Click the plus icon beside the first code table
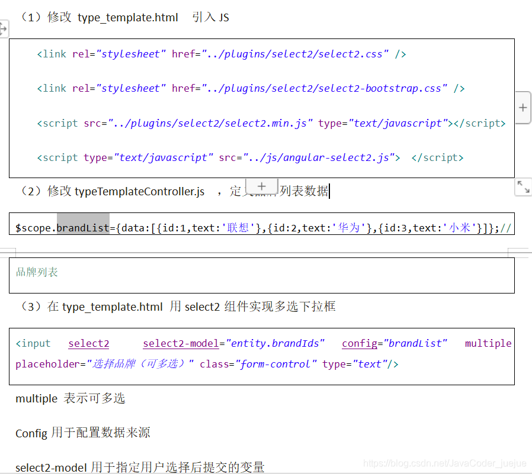Screen dimensions: 532x474 coord(523,108)
